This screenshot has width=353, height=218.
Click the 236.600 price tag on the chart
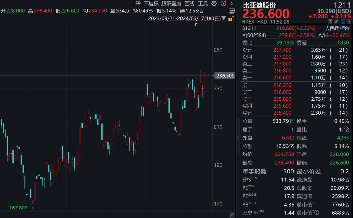(x=224, y=76)
